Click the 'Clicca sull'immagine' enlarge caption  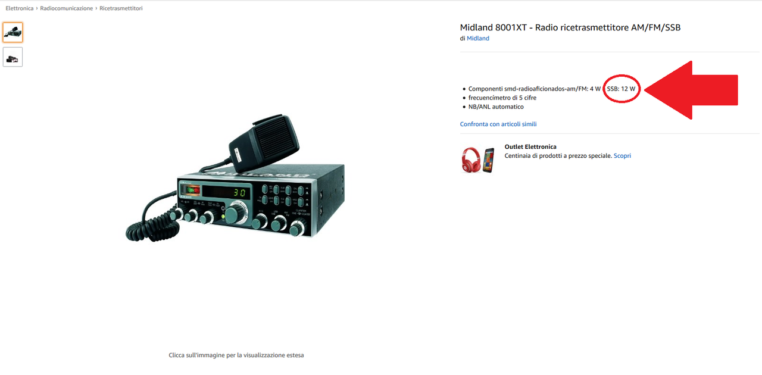[x=236, y=355]
